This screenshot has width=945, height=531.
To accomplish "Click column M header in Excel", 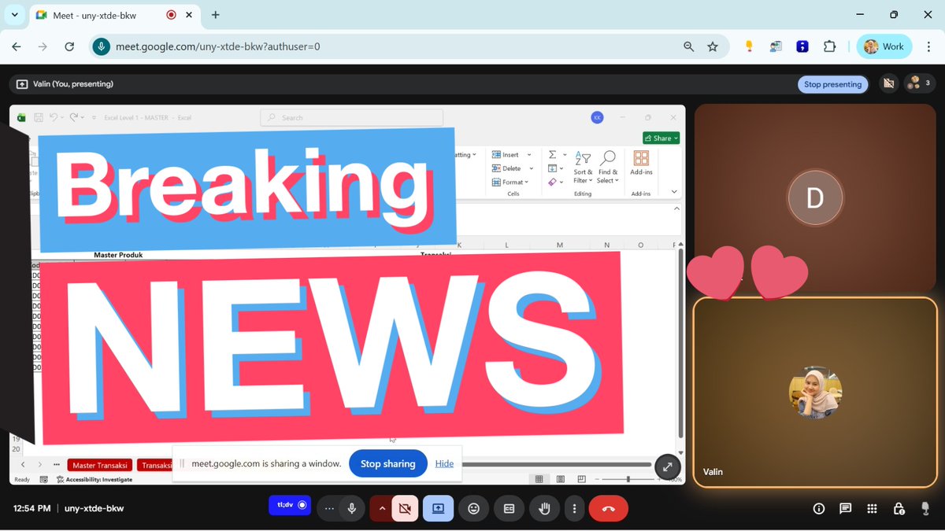I will pyautogui.click(x=560, y=245).
